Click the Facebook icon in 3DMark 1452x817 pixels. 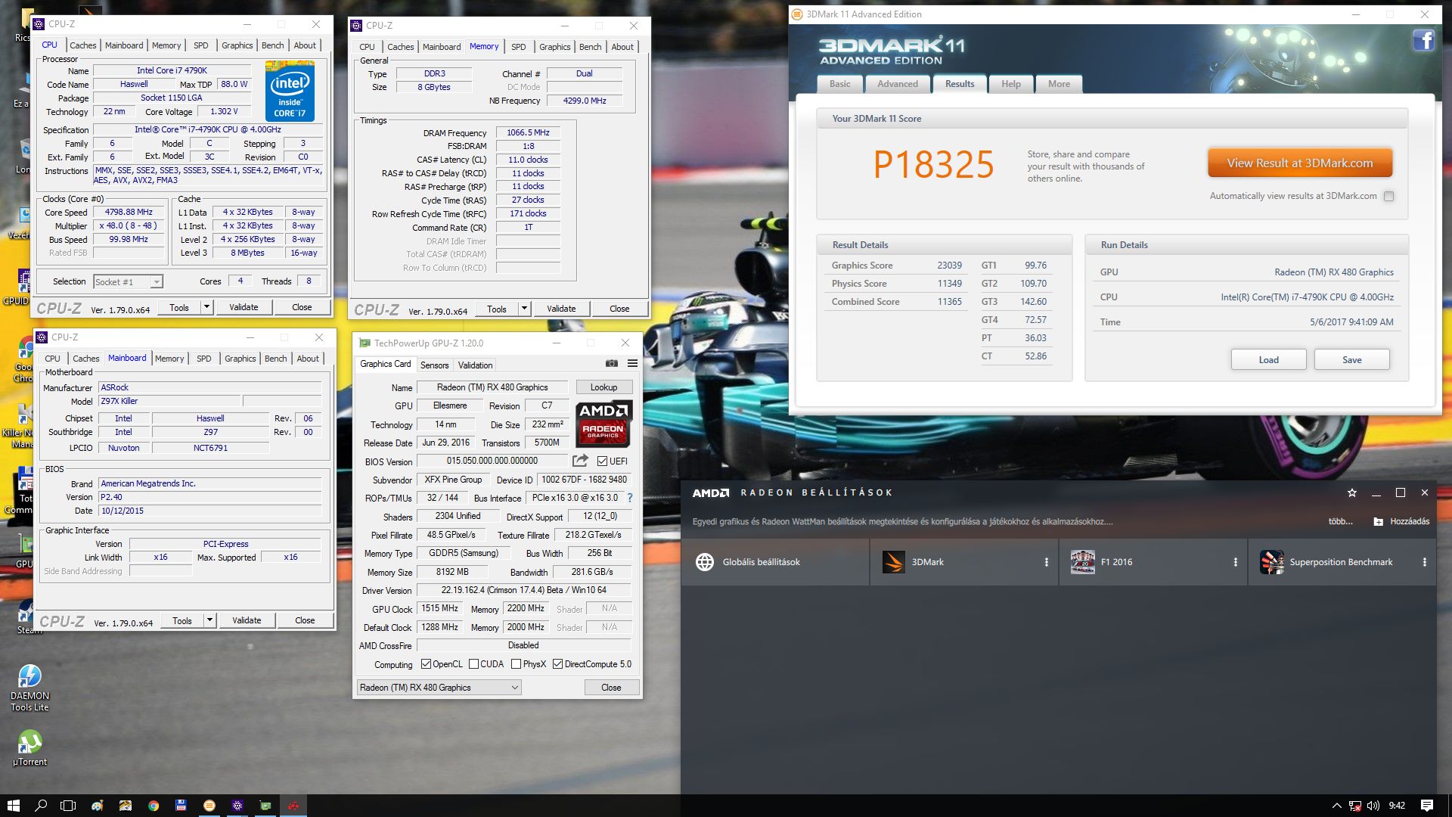pyautogui.click(x=1423, y=40)
